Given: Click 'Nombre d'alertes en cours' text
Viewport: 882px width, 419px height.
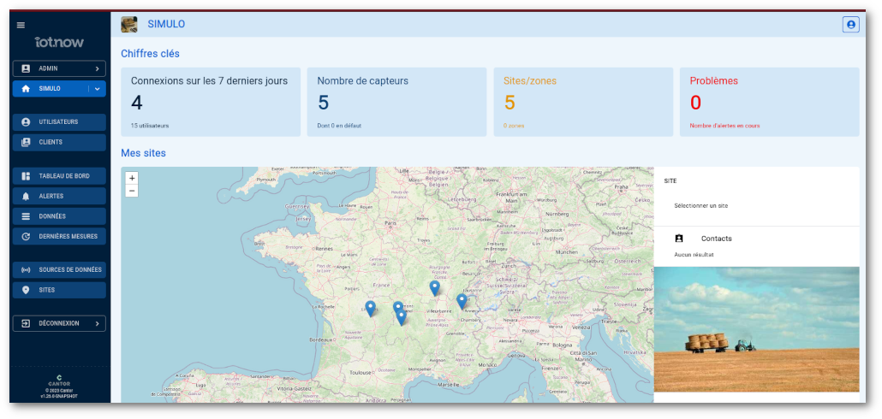Looking at the screenshot, I should click(724, 126).
